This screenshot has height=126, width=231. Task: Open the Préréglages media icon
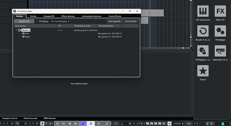[220, 31]
